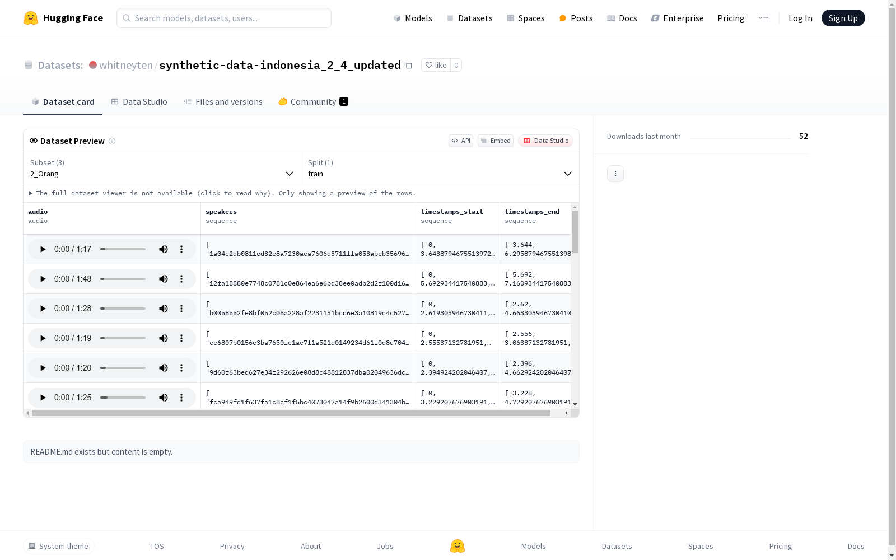
Task: Mute the 1:48 audio clip
Action: click(x=164, y=279)
